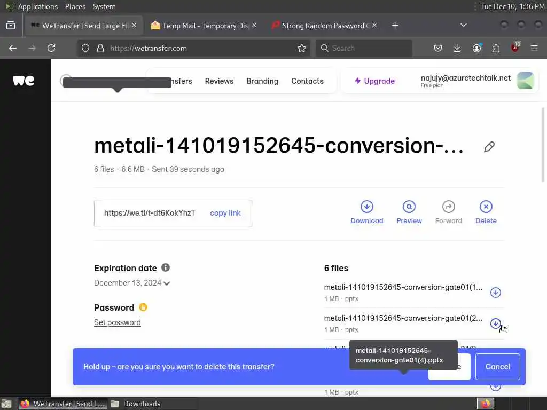Open Firefox downloads panel
Screen dimensions: 547x410
coord(457,48)
